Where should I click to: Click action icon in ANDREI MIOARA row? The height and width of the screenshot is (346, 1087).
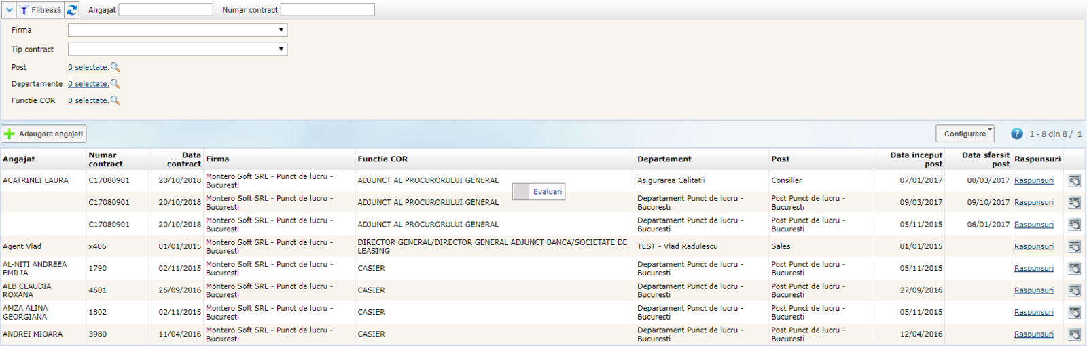pyautogui.click(x=1074, y=334)
